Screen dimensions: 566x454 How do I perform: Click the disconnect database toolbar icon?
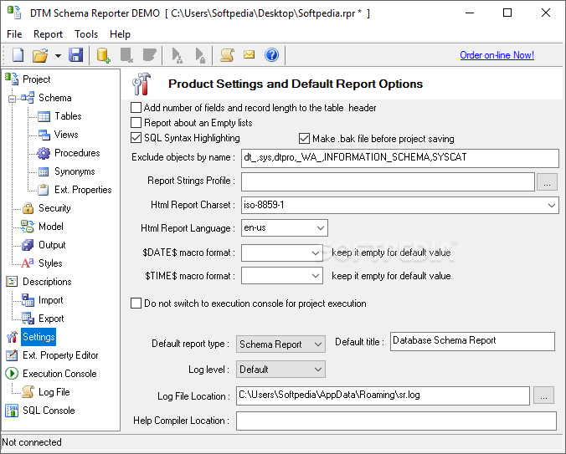pos(126,55)
